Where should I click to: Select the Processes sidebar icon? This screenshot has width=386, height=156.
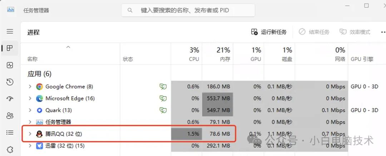tap(10, 48)
